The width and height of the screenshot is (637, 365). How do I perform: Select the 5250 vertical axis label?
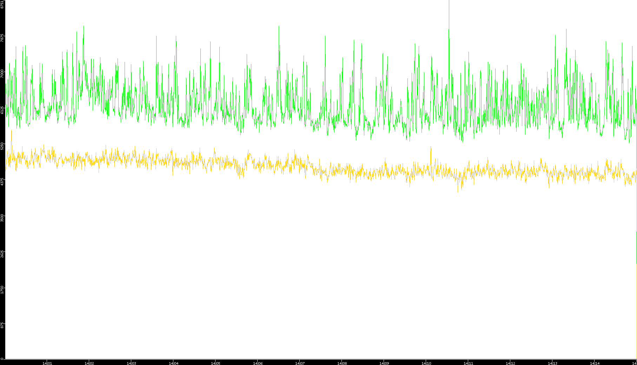click(2, 146)
